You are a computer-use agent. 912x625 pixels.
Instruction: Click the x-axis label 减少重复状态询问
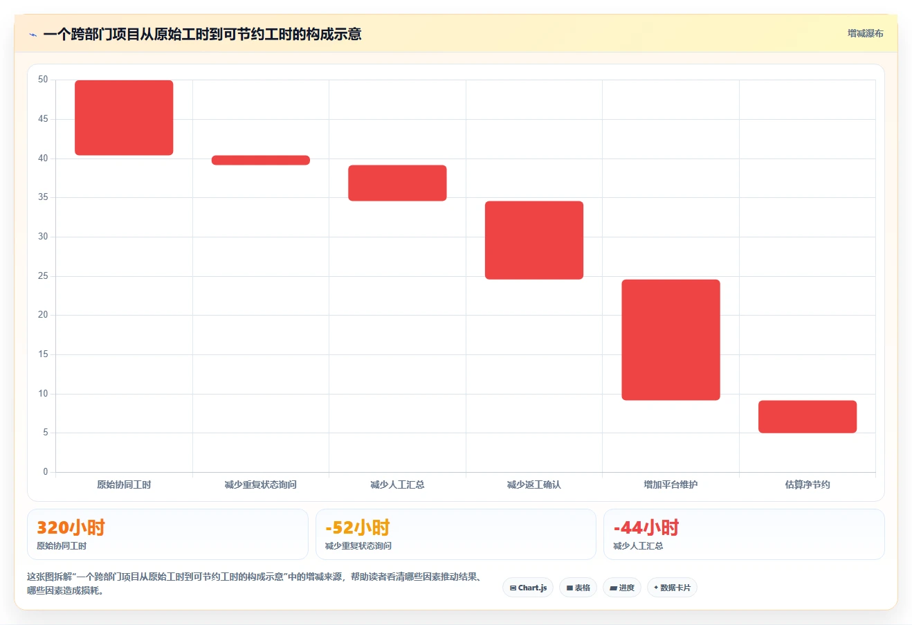(x=261, y=484)
